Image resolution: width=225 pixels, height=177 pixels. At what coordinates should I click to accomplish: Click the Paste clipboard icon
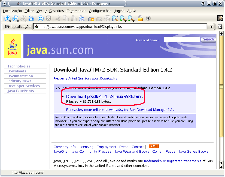coord(74,18)
